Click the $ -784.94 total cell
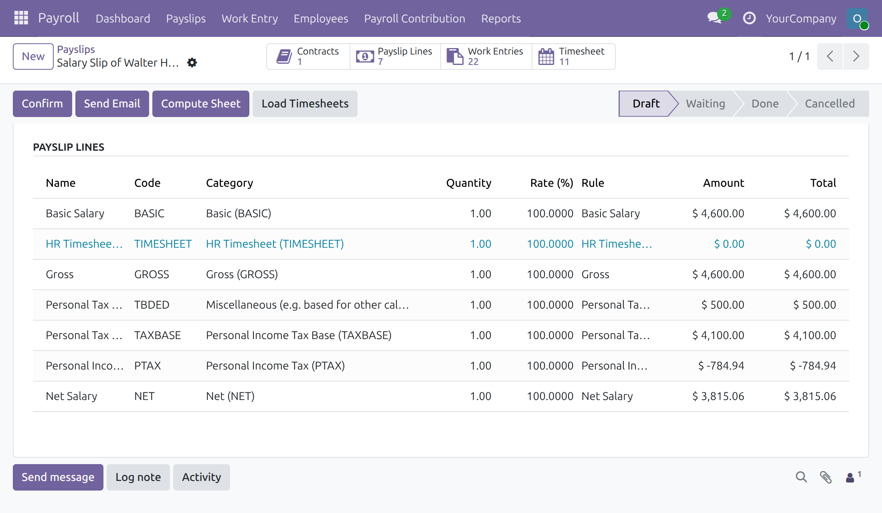Image resolution: width=882 pixels, height=513 pixels. (x=813, y=366)
